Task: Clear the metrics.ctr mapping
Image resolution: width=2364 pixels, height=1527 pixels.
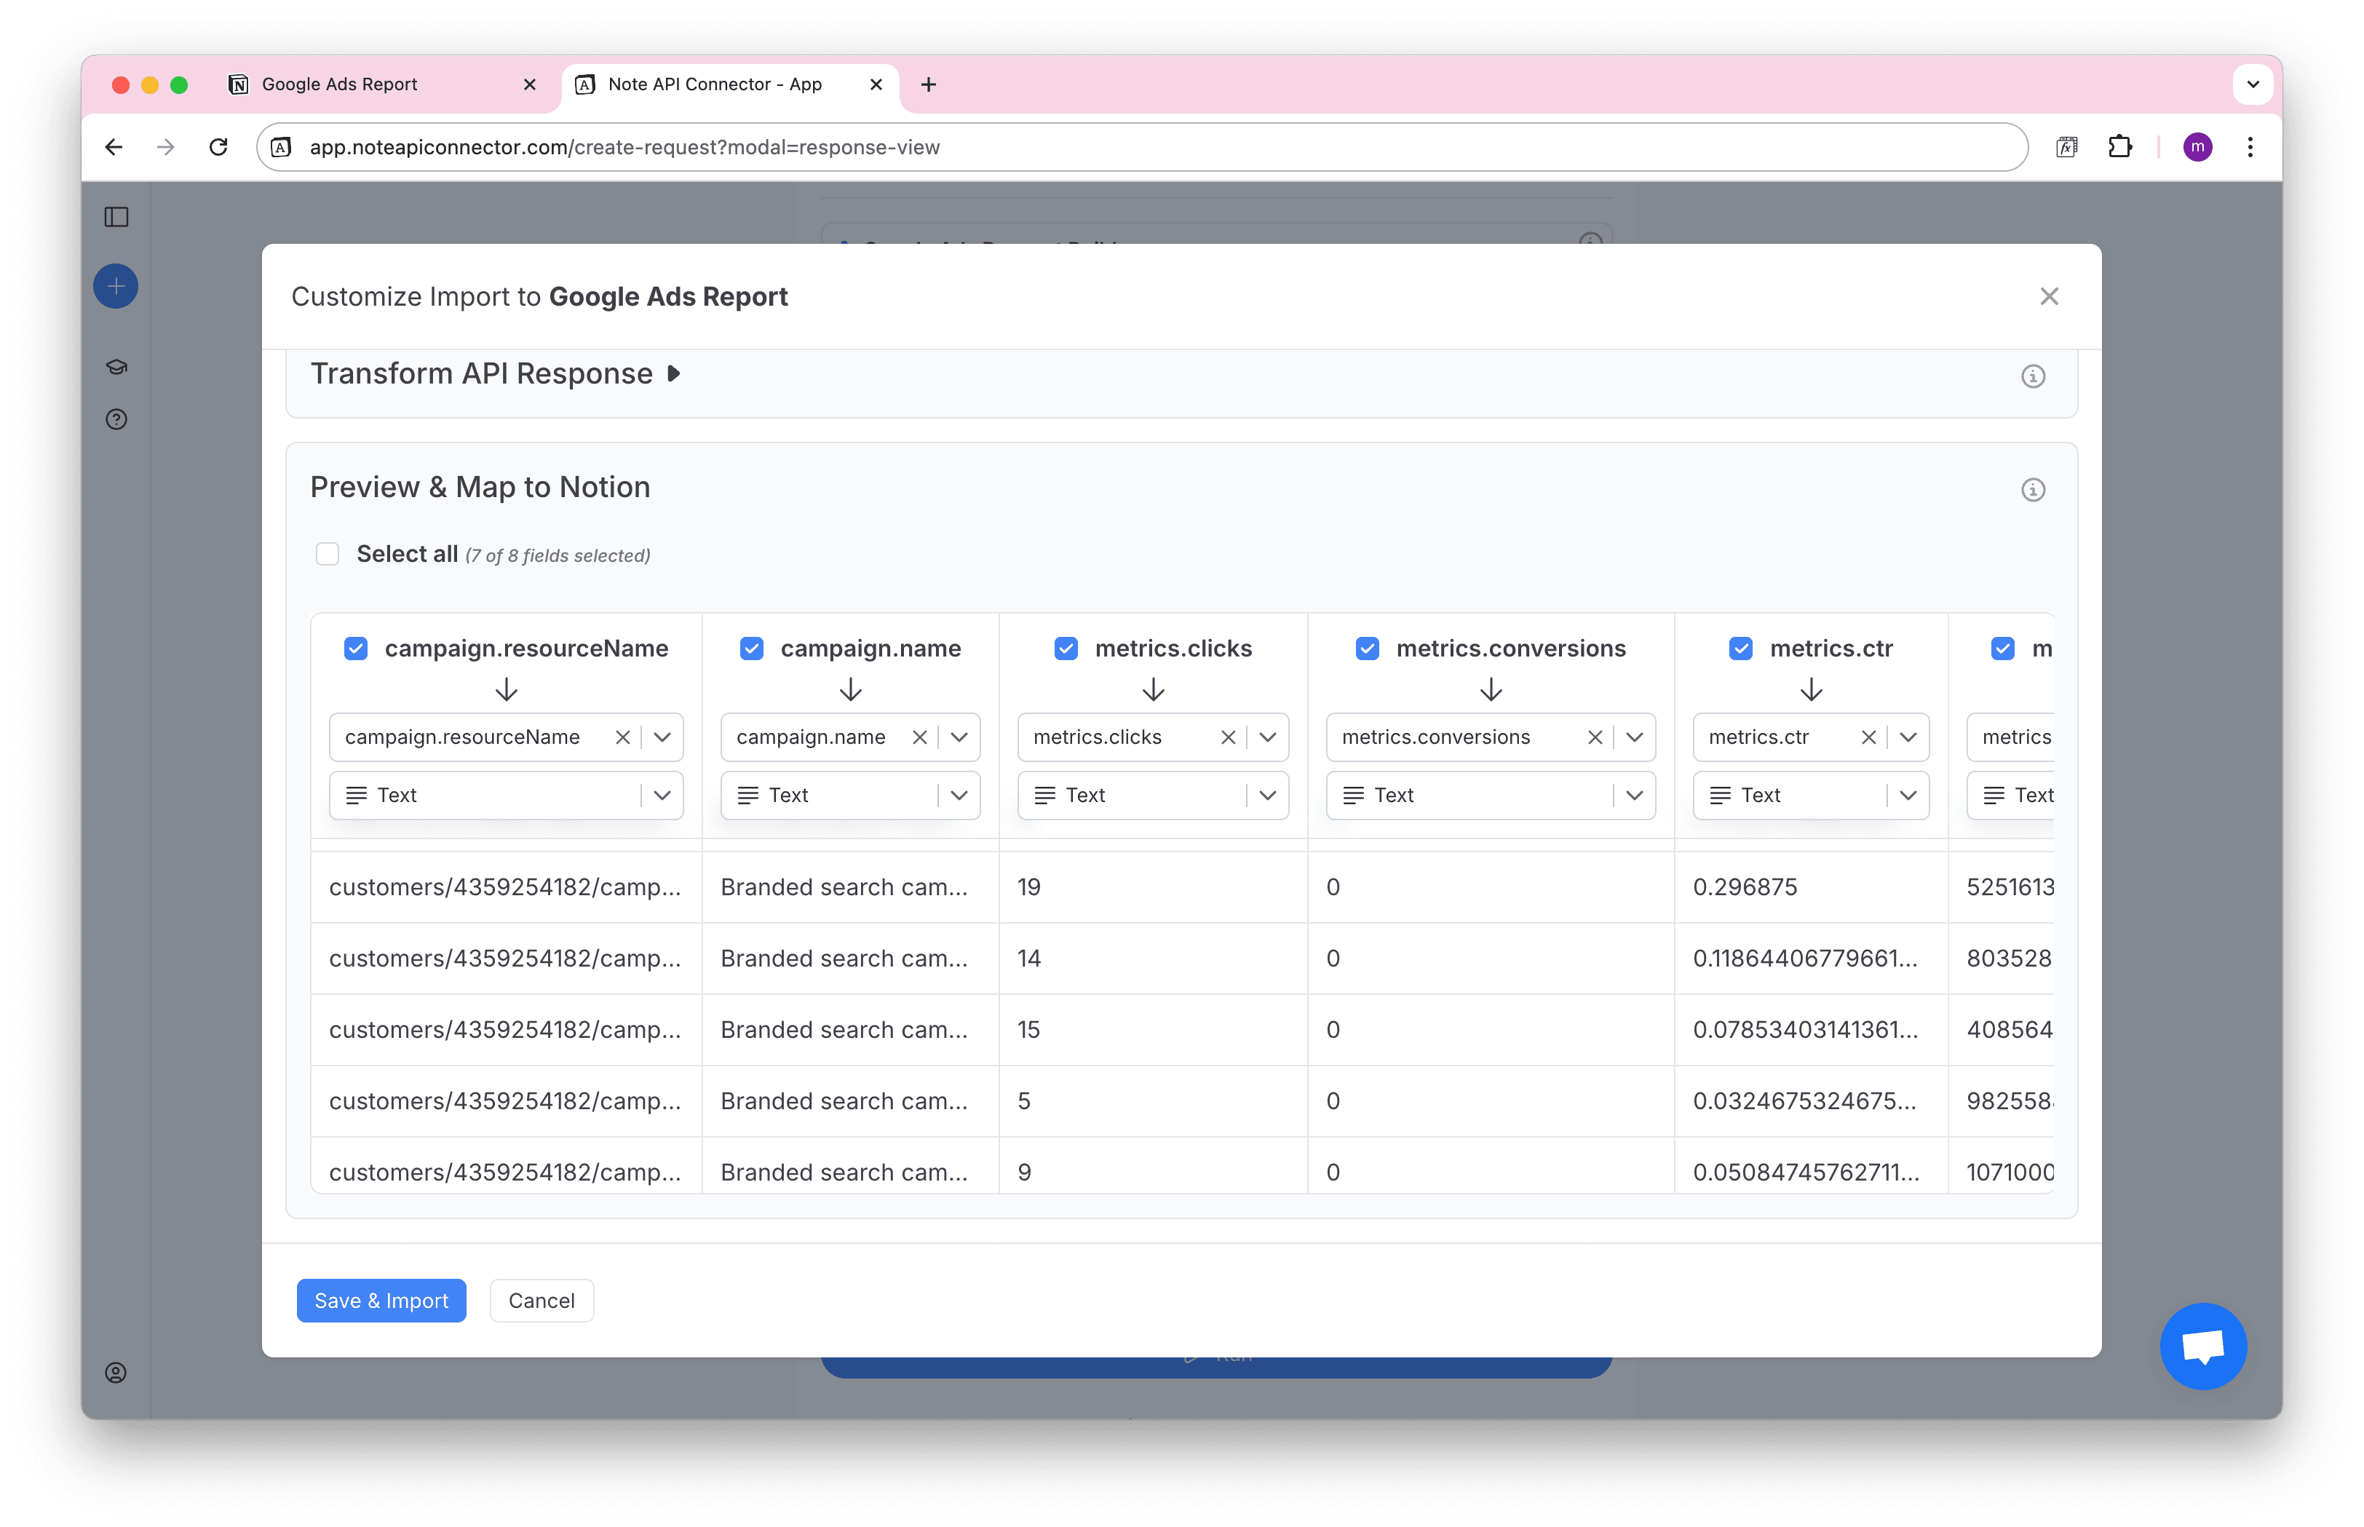Action: point(1868,738)
